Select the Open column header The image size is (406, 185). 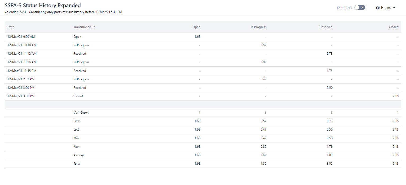(x=196, y=27)
